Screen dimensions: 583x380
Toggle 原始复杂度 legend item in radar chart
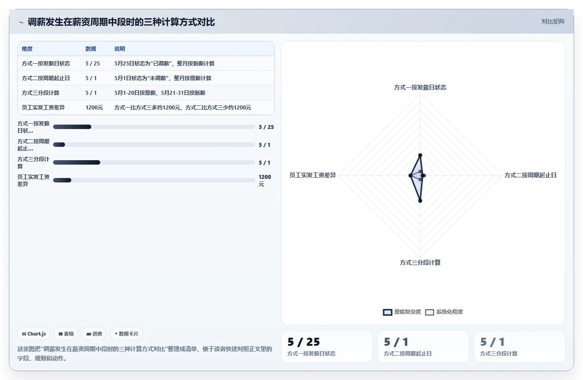402,312
